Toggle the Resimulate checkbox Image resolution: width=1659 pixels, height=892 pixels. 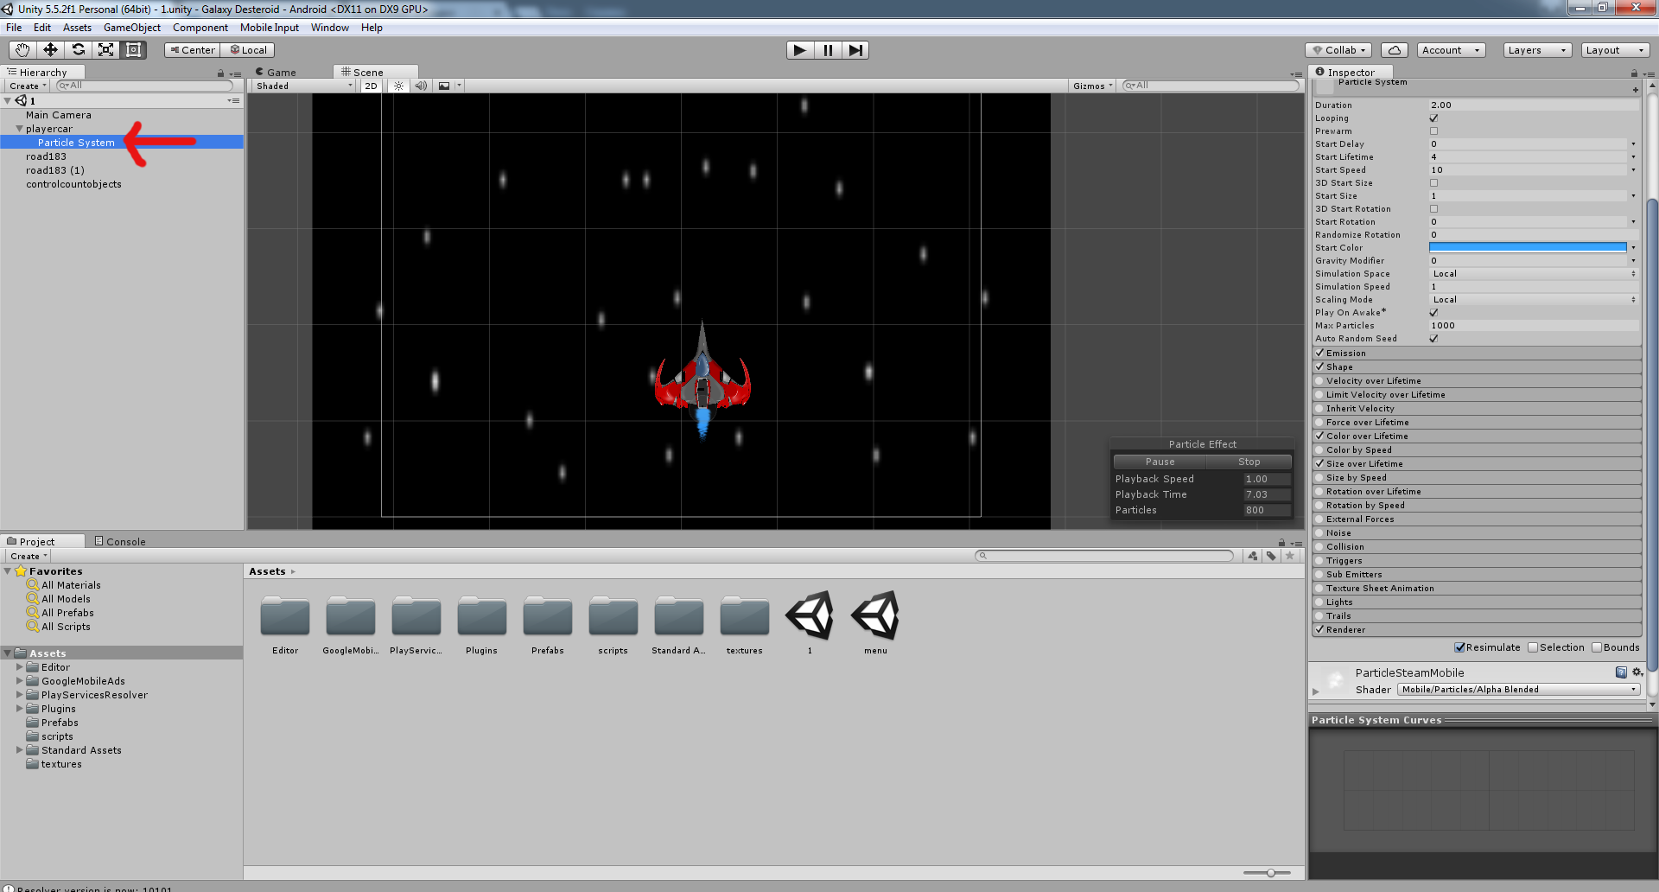click(1459, 647)
